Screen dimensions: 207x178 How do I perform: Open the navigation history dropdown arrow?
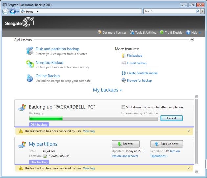point(17,12)
